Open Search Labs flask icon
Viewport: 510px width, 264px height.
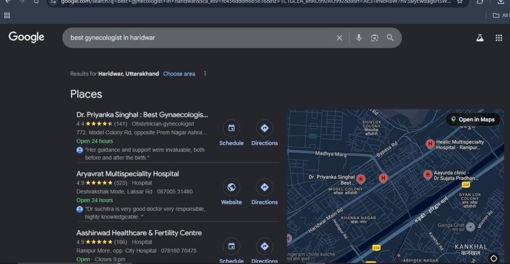(480, 38)
